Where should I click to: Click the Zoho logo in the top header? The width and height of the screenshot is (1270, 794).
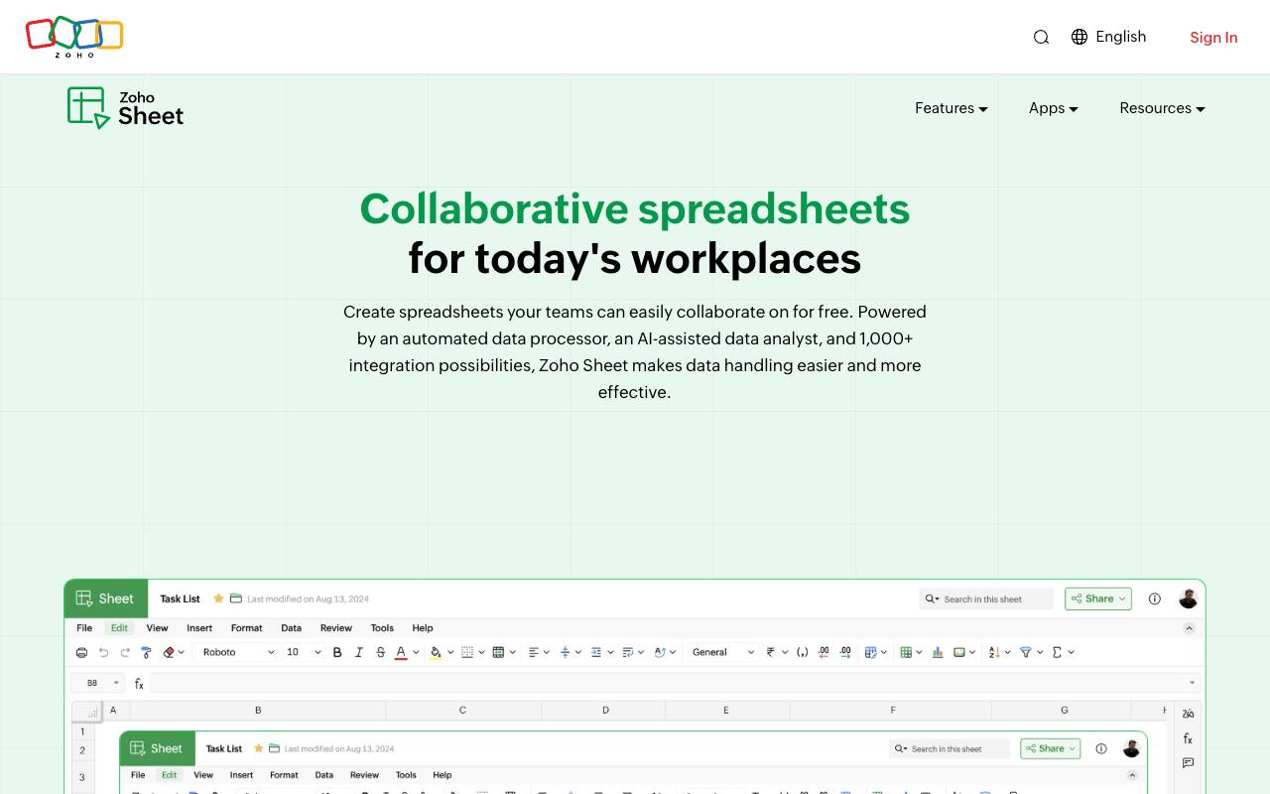coord(74,37)
